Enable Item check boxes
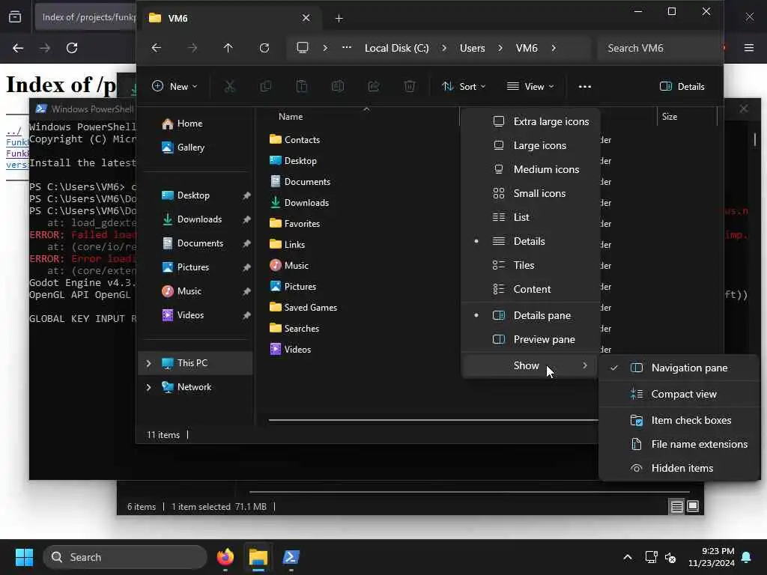Viewport: 767px width, 575px height. point(679,421)
